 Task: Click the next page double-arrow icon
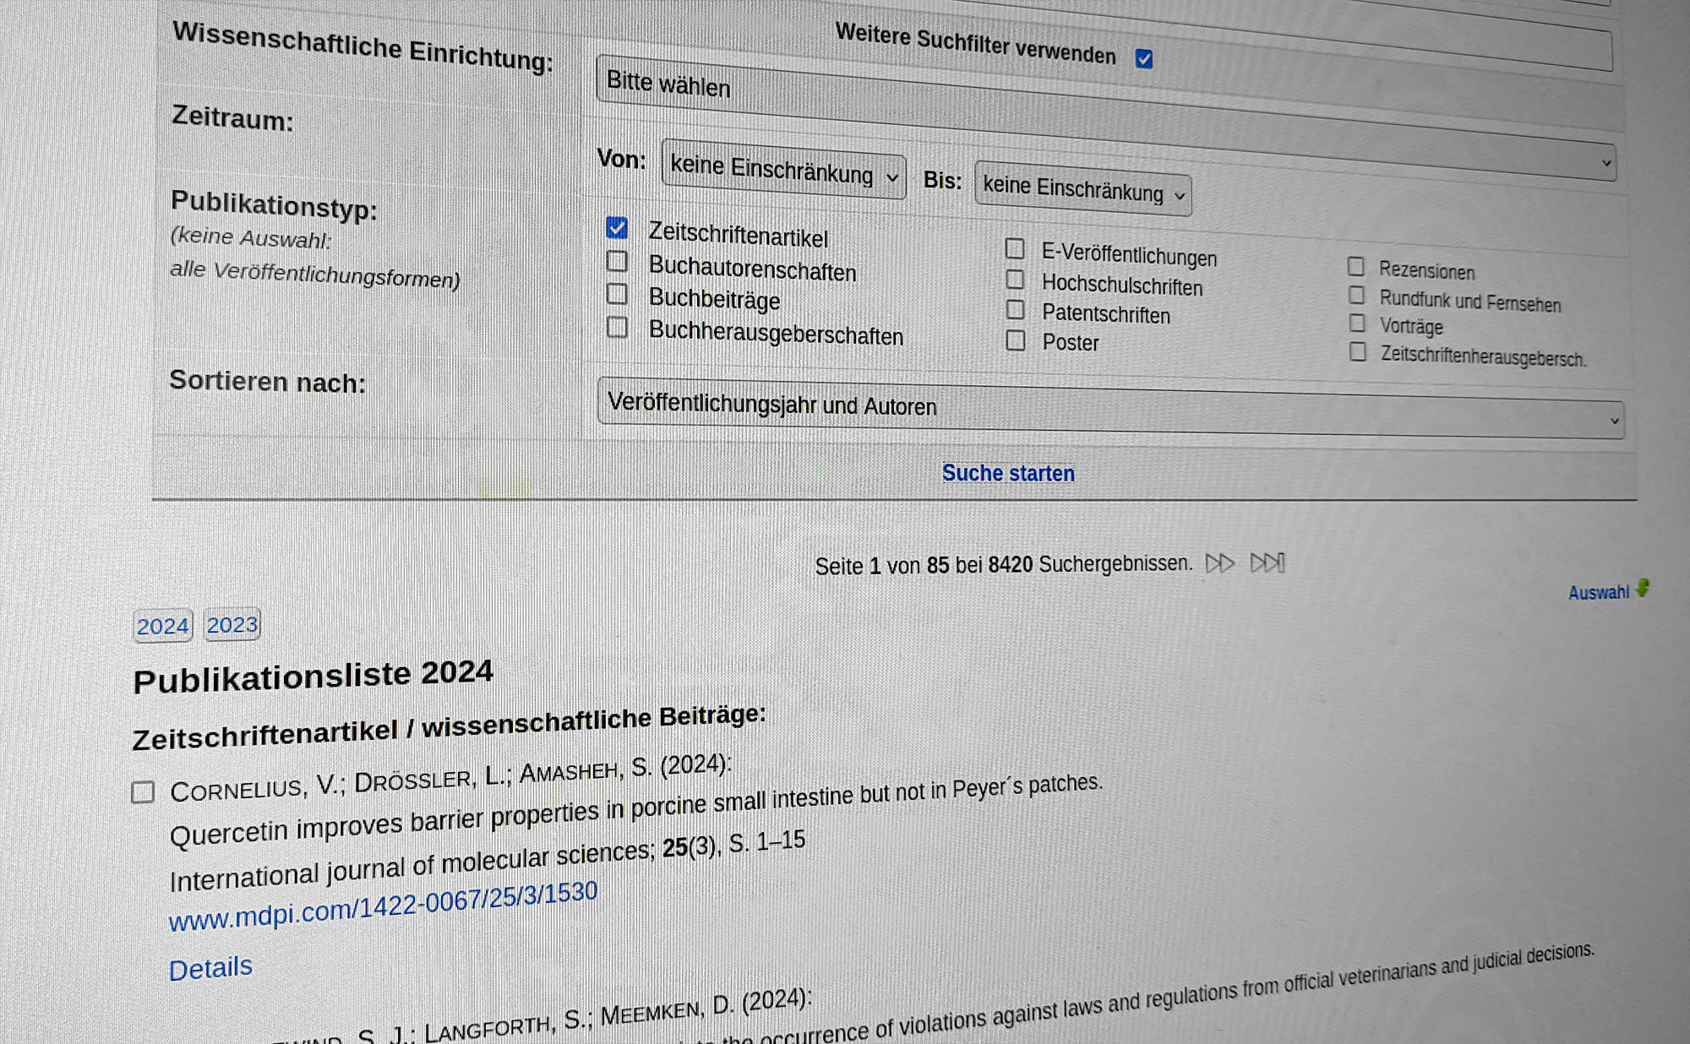(1220, 563)
